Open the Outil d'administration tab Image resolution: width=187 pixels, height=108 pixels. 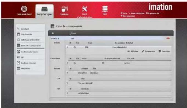pyautogui.click(x=84, y=12)
